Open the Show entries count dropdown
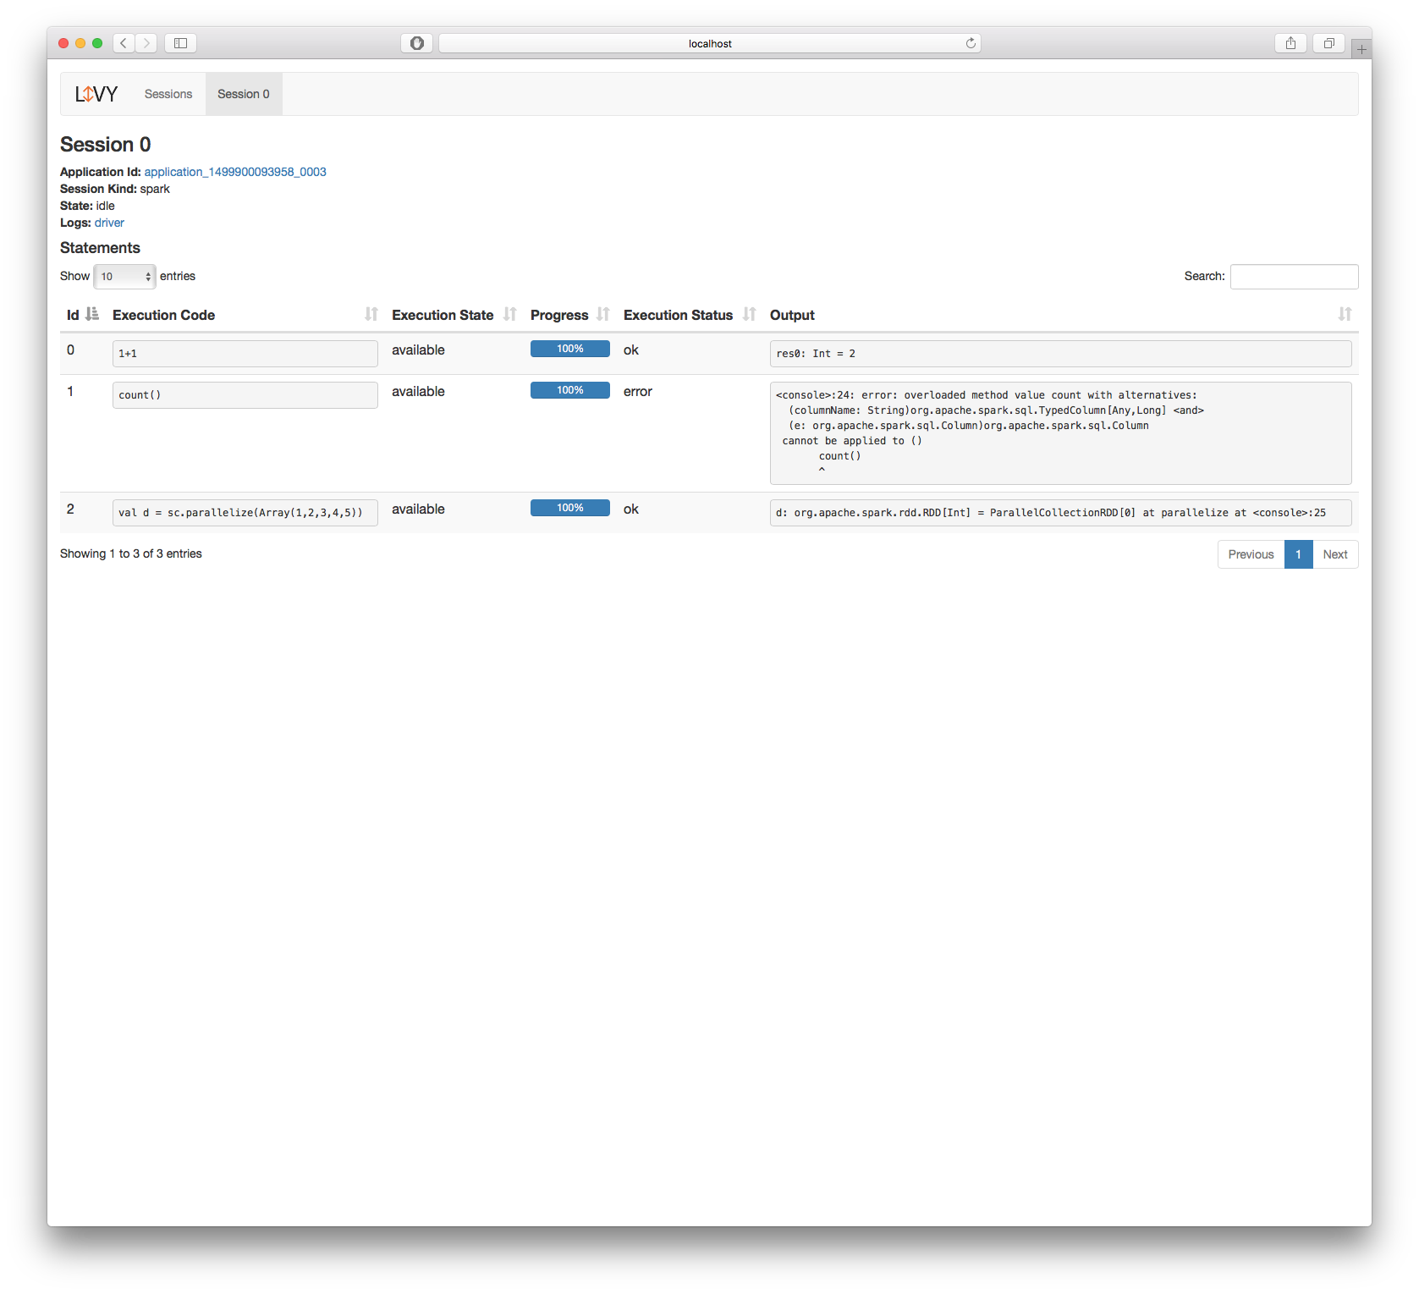1419x1294 pixels. click(124, 277)
